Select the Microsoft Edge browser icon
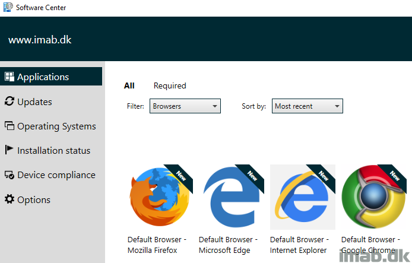Screen dimensions: 412x263 (232, 197)
